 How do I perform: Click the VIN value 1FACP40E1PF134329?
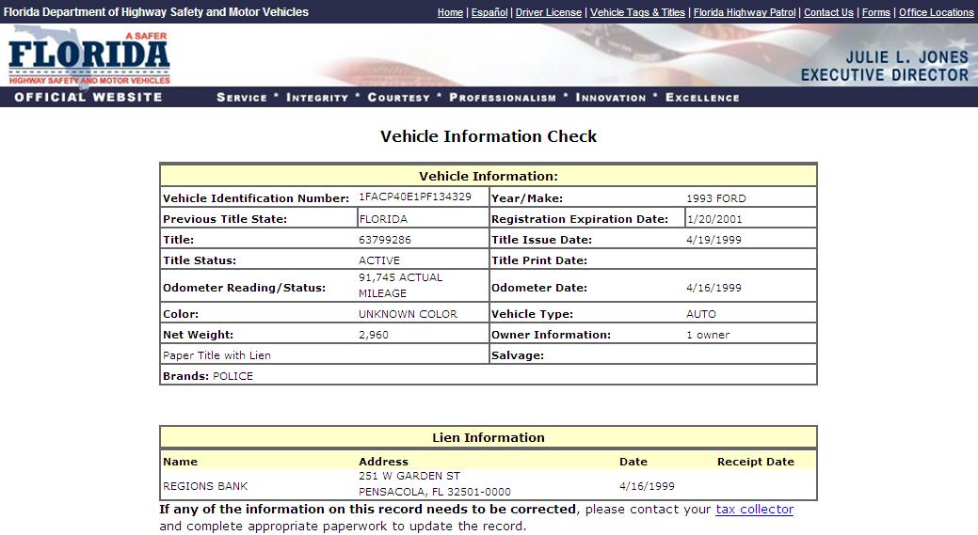pyautogui.click(x=415, y=197)
